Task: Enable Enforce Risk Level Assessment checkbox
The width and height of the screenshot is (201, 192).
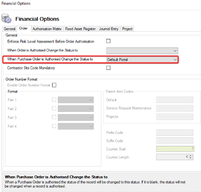Action: coord(108,41)
